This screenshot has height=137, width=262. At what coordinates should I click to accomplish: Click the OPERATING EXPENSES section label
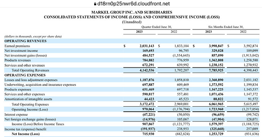[25, 75]
